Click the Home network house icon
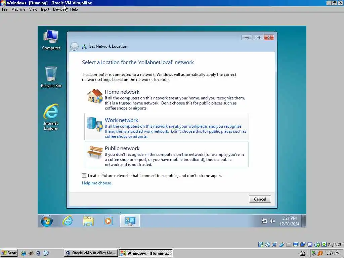 (x=94, y=96)
